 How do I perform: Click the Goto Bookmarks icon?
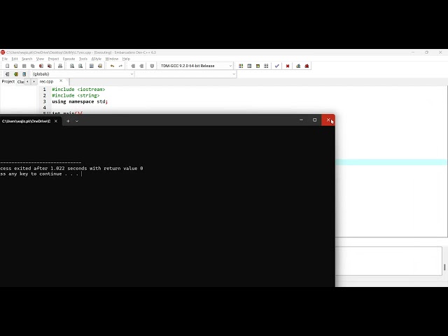(24, 74)
